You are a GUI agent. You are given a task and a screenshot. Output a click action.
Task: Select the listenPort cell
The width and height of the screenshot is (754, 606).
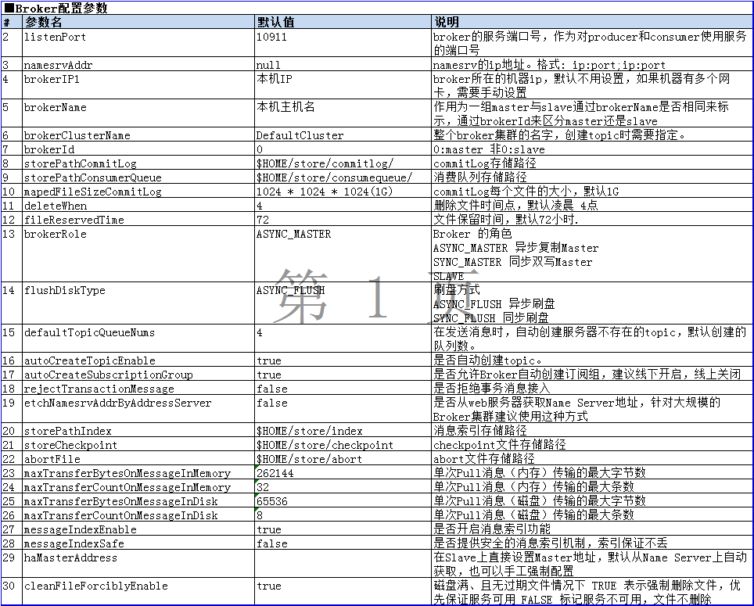click(138, 43)
